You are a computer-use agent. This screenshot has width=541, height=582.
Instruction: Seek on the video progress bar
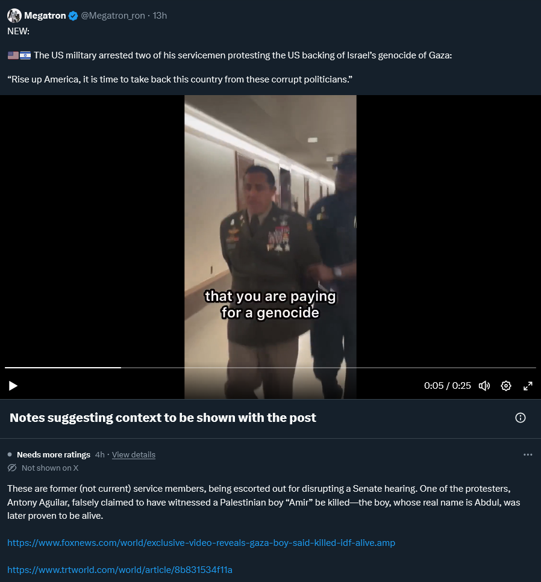point(270,368)
